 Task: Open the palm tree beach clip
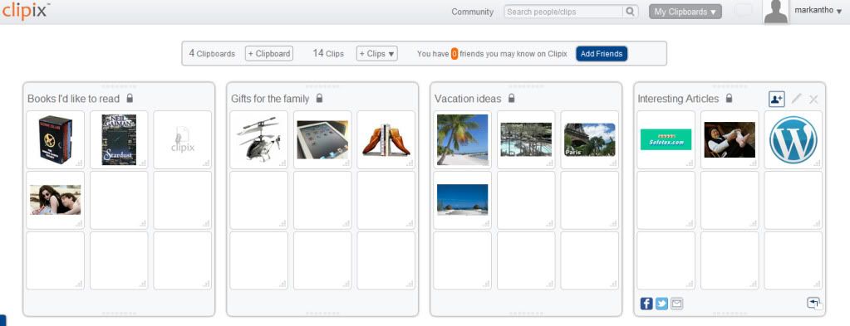(463, 139)
